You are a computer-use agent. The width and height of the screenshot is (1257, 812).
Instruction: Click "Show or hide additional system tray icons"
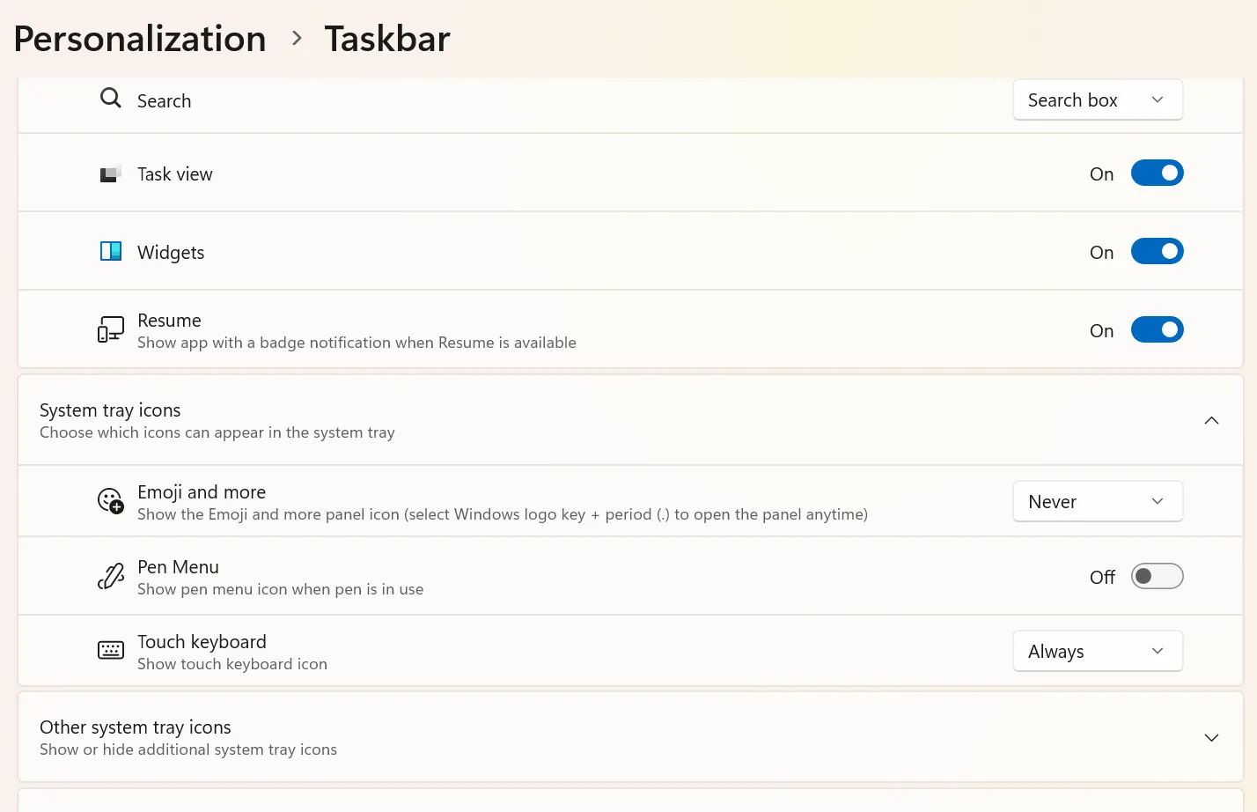188,749
